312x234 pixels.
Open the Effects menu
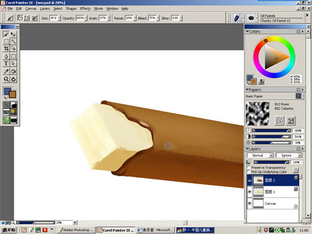coord(85,8)
